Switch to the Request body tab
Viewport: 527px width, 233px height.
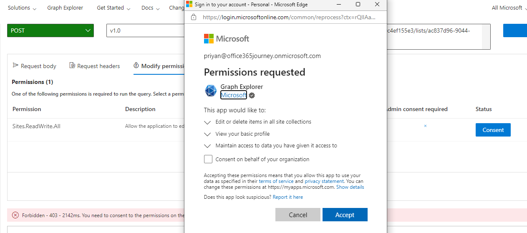tap(34, 66)
